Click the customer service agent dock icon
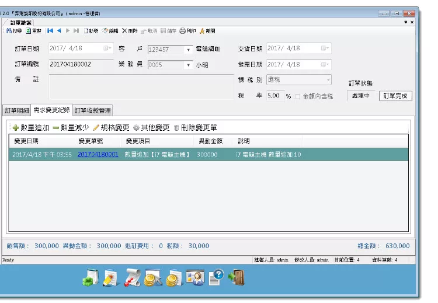Screen dimensions: 438x303 pyautogui.click(x=194, y=278)
